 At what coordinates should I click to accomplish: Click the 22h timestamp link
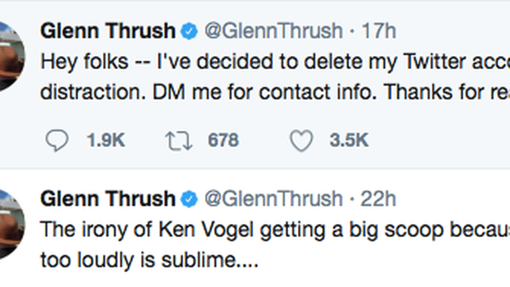(x=378, y=199)
